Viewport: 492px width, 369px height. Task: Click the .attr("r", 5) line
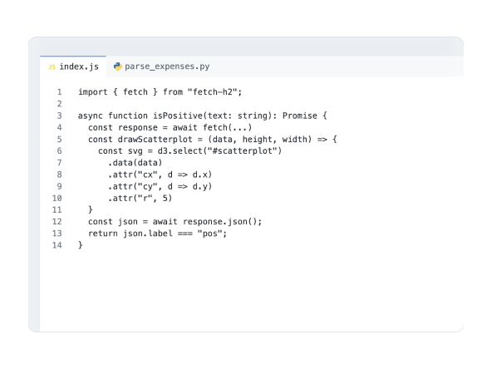click(140, 198)
